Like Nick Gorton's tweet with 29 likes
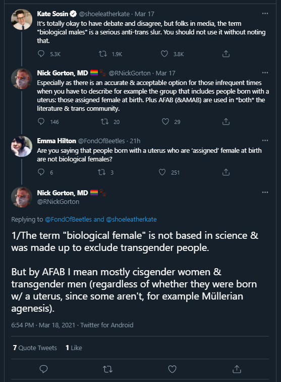281x382 pixels. pos(165,121)
